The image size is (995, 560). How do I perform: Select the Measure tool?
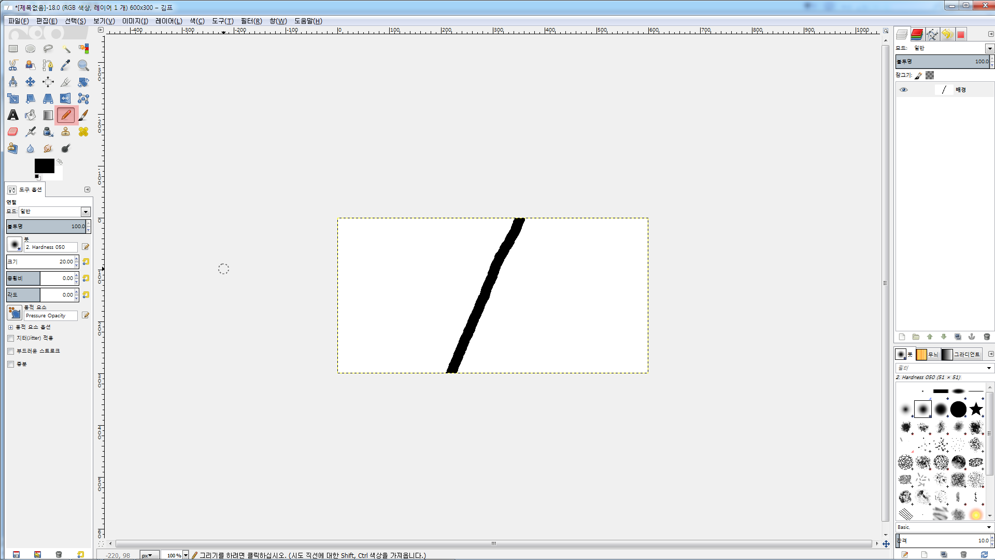[x=13, y=82]
